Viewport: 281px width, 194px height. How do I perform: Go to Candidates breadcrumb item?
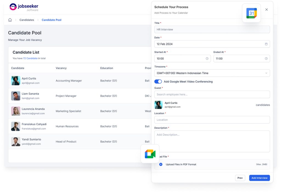27,20
